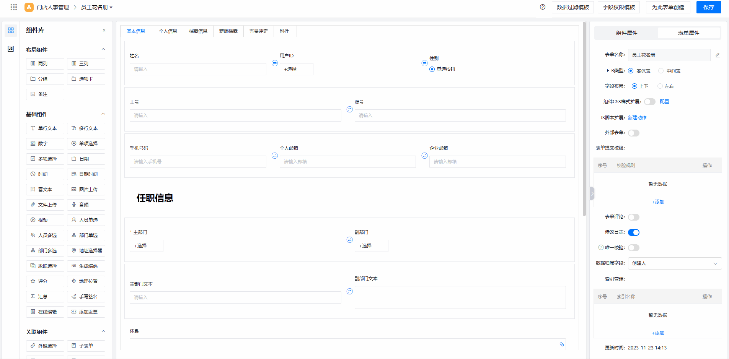Click the edit pencil beside form name
The width and height of the screenshot is (729, 359).
(x=718, y=55)
